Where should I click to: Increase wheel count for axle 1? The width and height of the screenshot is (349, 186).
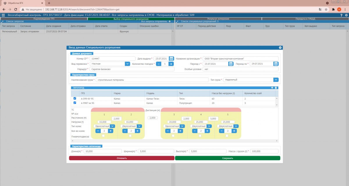(x=110, y=131)
